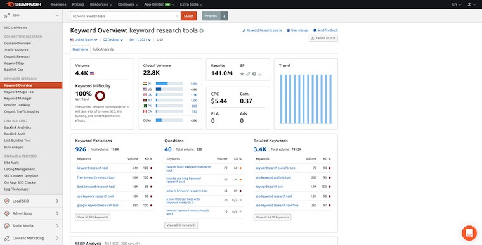Viewport: 482px width, 245px height.
Task: Open the Features menu item
Action: (59, 4)
